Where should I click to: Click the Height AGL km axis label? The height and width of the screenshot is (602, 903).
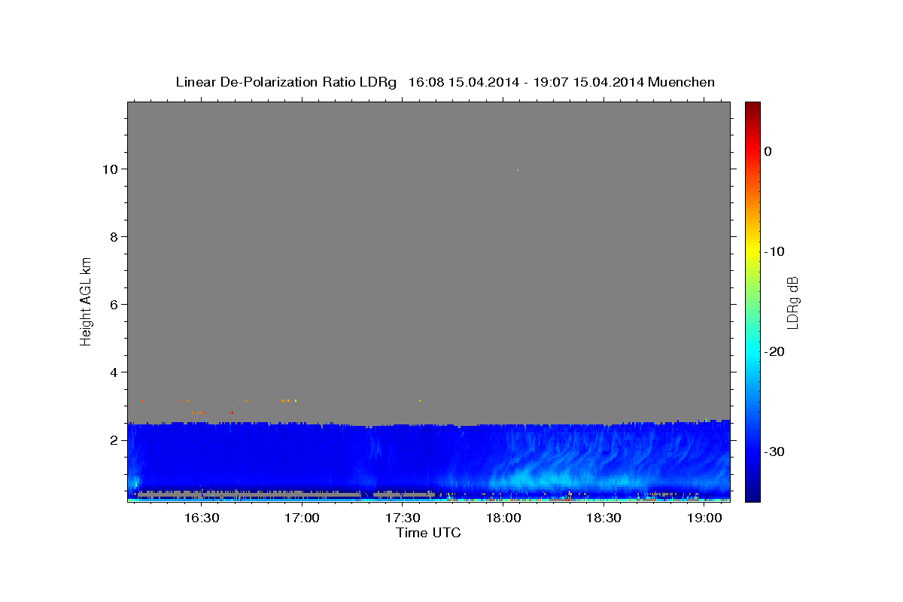(x=87, y=300)
